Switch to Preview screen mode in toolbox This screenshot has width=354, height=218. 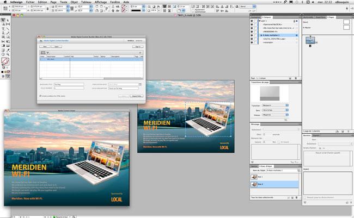(x=8, y=77)
